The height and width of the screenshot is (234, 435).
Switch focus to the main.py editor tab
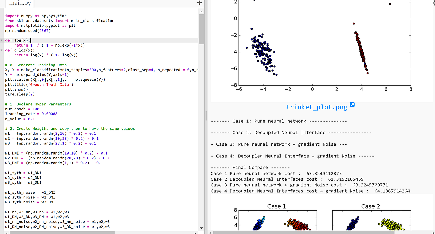(x=19, y=4)
